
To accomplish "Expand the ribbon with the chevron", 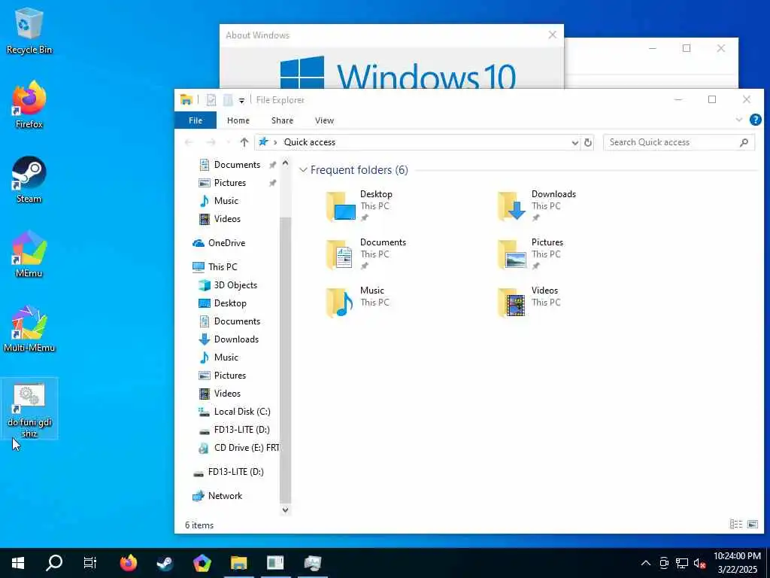I will click(x=738, y=120).
